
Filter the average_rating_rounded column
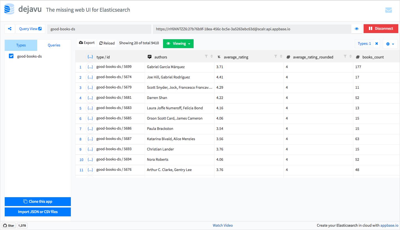pyautogui.click(x=345, y=56)
